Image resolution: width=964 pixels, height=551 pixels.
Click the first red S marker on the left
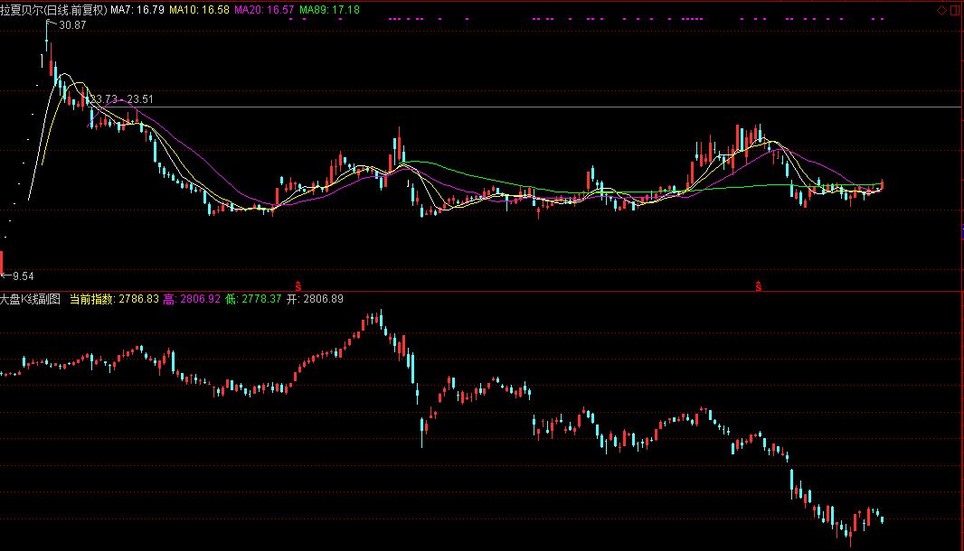click(x=298, y=285)
